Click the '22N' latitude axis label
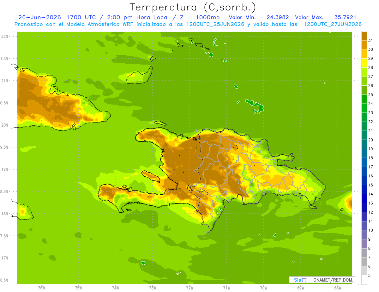 [x=5, y=36]
